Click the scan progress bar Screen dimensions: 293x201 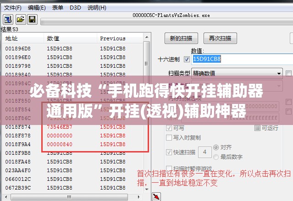click(167, 22)
